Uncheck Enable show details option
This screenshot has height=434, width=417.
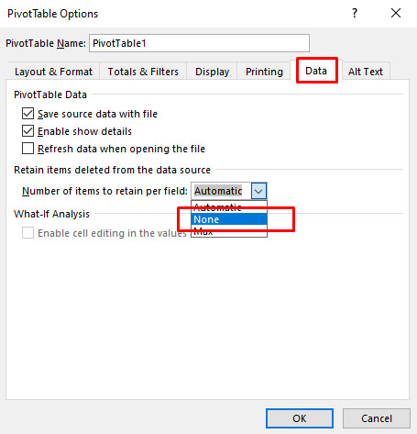coord(27,131)
